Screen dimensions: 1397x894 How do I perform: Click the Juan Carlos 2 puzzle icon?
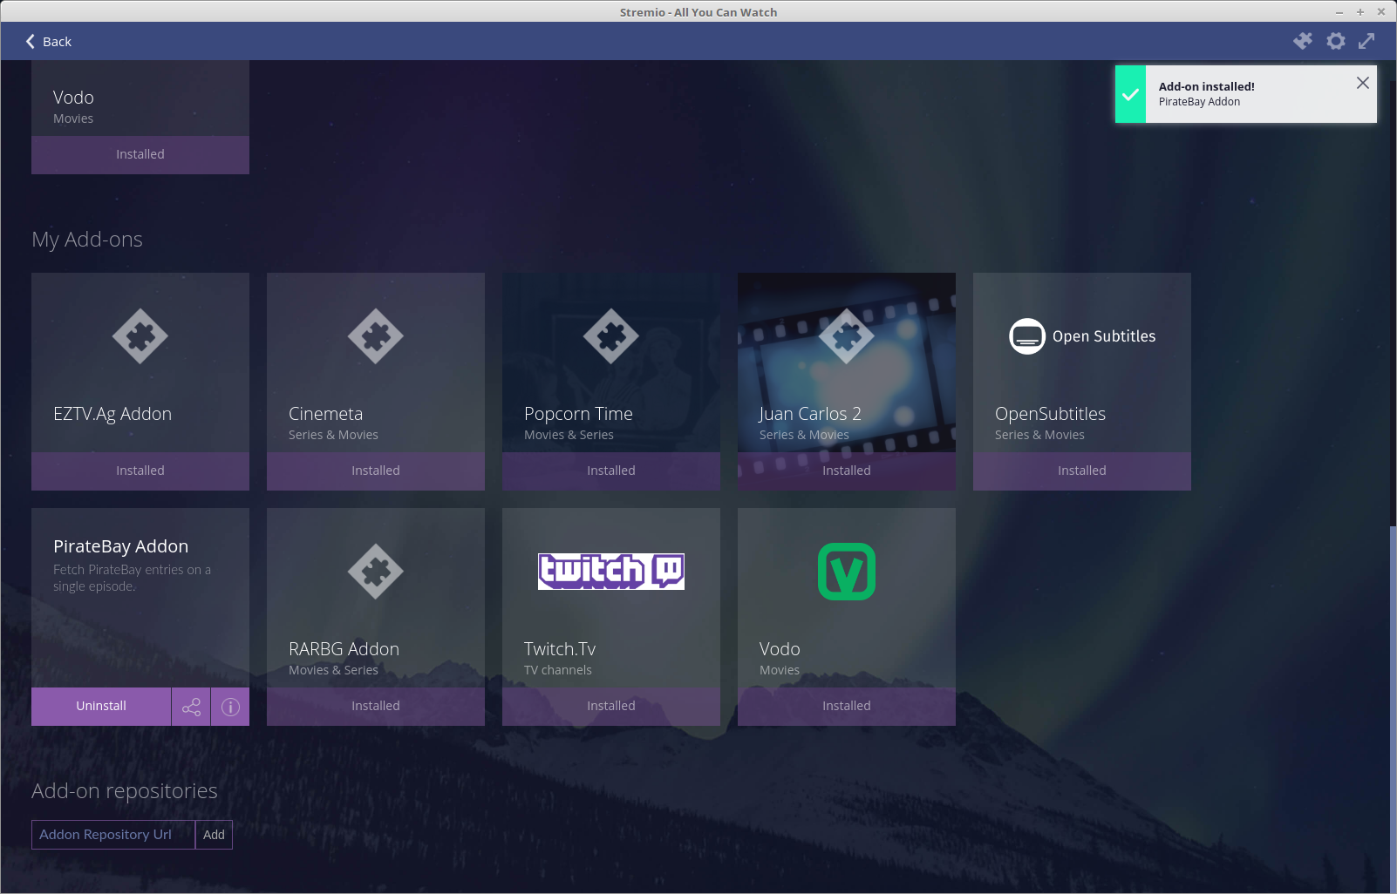point(847,336)
